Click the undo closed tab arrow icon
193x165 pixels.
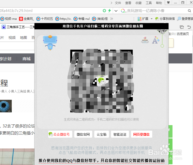(x=189, y=27)
